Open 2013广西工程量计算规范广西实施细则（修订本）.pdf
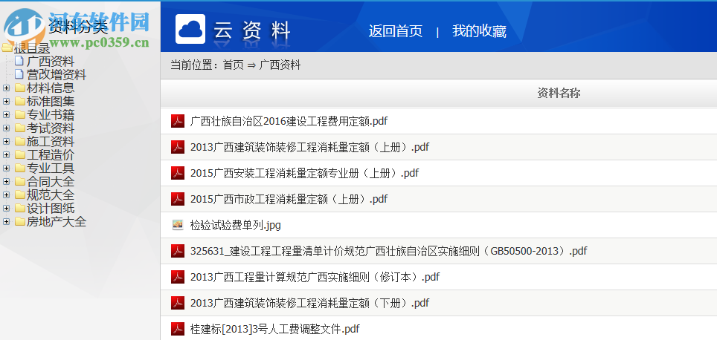Screen dimensions: 717x340 [x=315, y=277]
